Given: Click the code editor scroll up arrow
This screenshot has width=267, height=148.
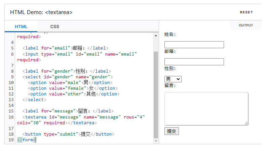Looking at the screenshot, I should click(x=155, y=35).
